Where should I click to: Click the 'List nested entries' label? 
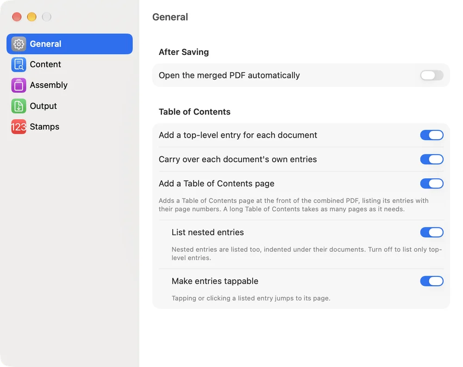pos(207,232)
